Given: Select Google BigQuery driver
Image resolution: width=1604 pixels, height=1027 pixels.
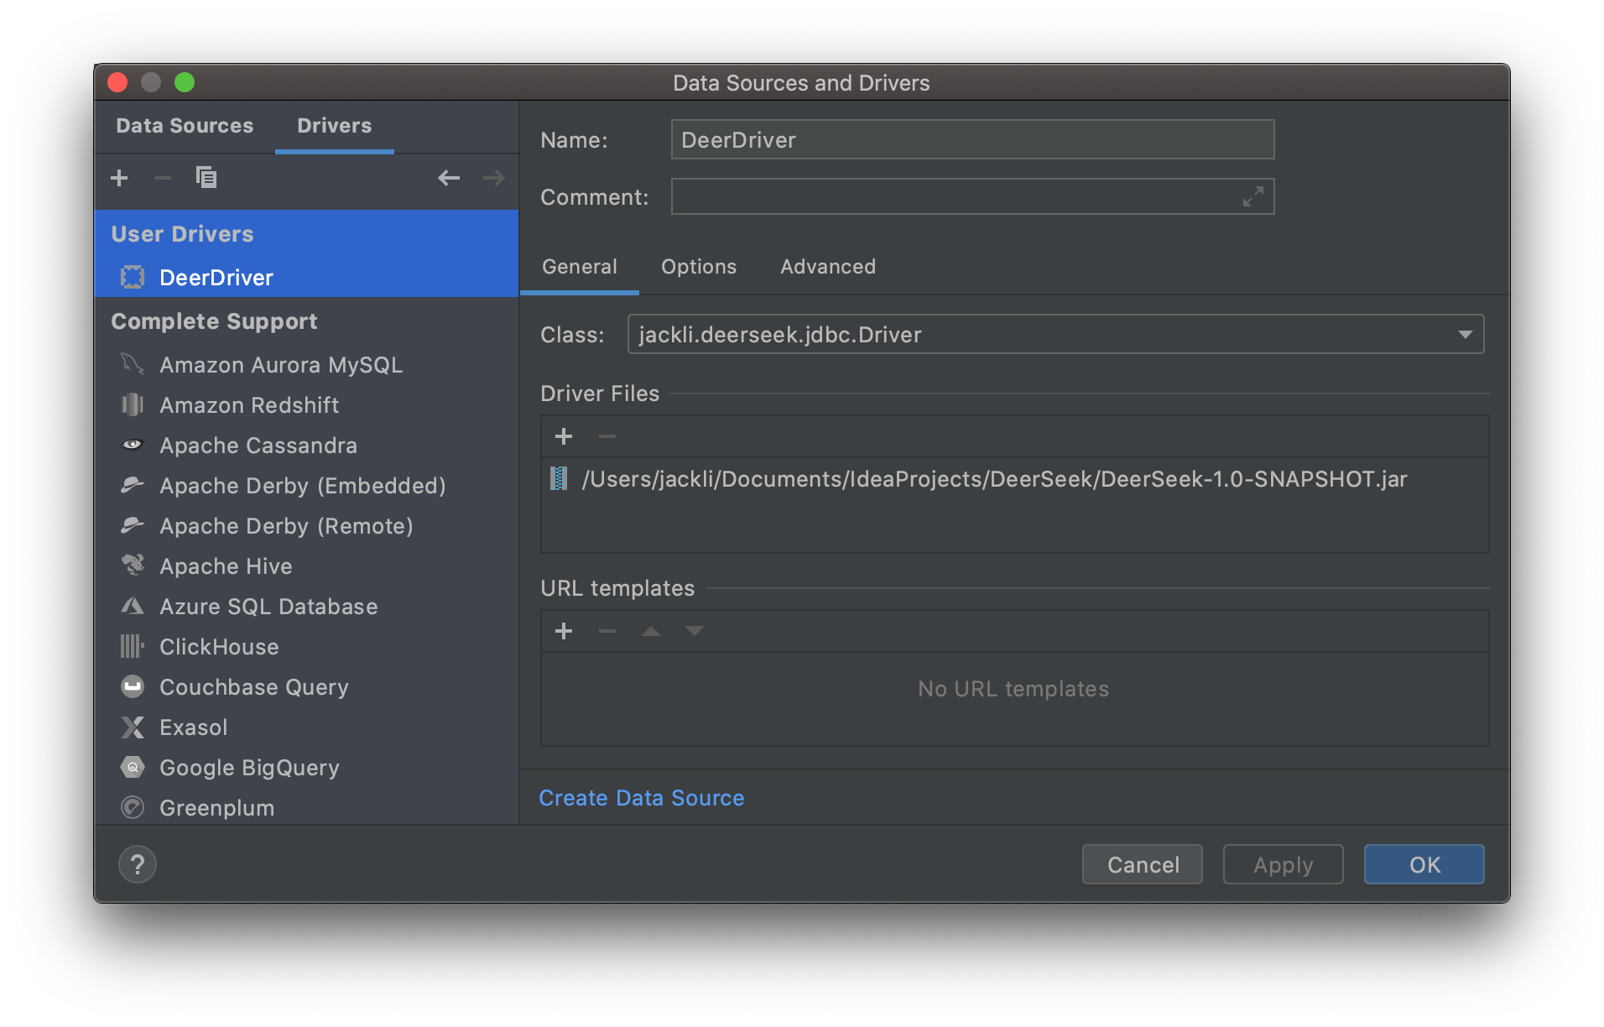Looking at the screenshot, I should pos(307,768).
